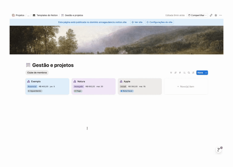Open the Natura card title
The width and height of the screenshot is (233, 167).
pos(81,81)
